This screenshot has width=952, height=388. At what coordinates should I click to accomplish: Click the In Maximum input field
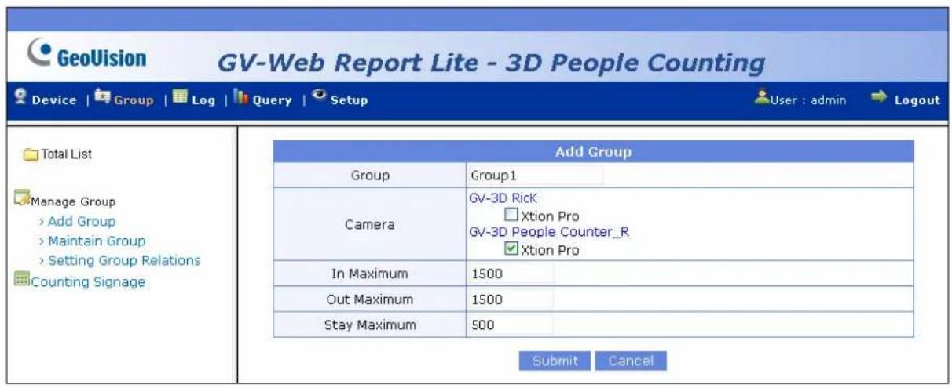coord(511,274)
